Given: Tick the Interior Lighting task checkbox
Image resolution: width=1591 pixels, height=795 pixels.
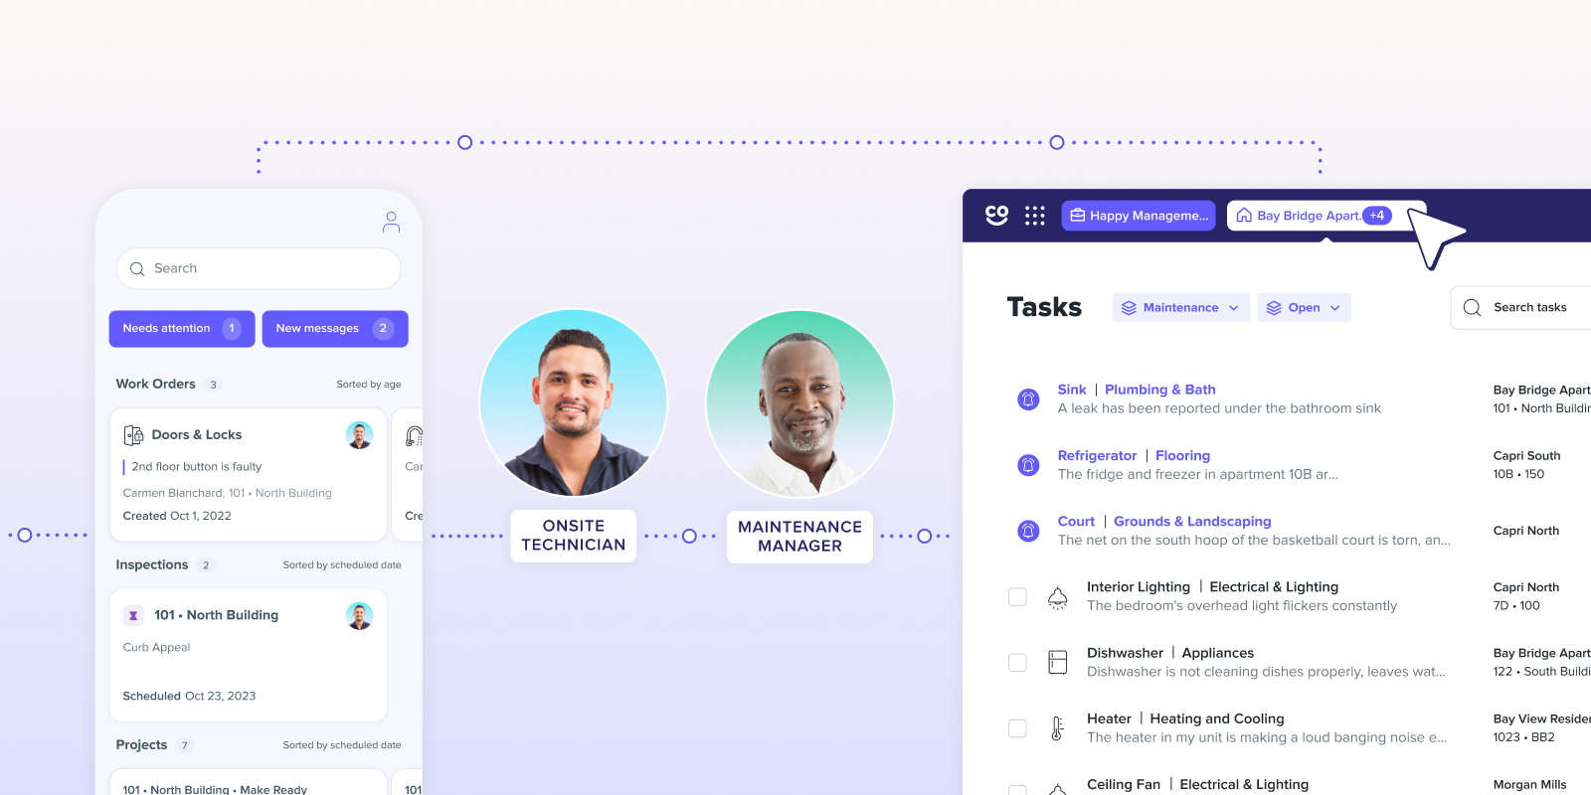Looking at the screenshot, I should (1017, 596).
